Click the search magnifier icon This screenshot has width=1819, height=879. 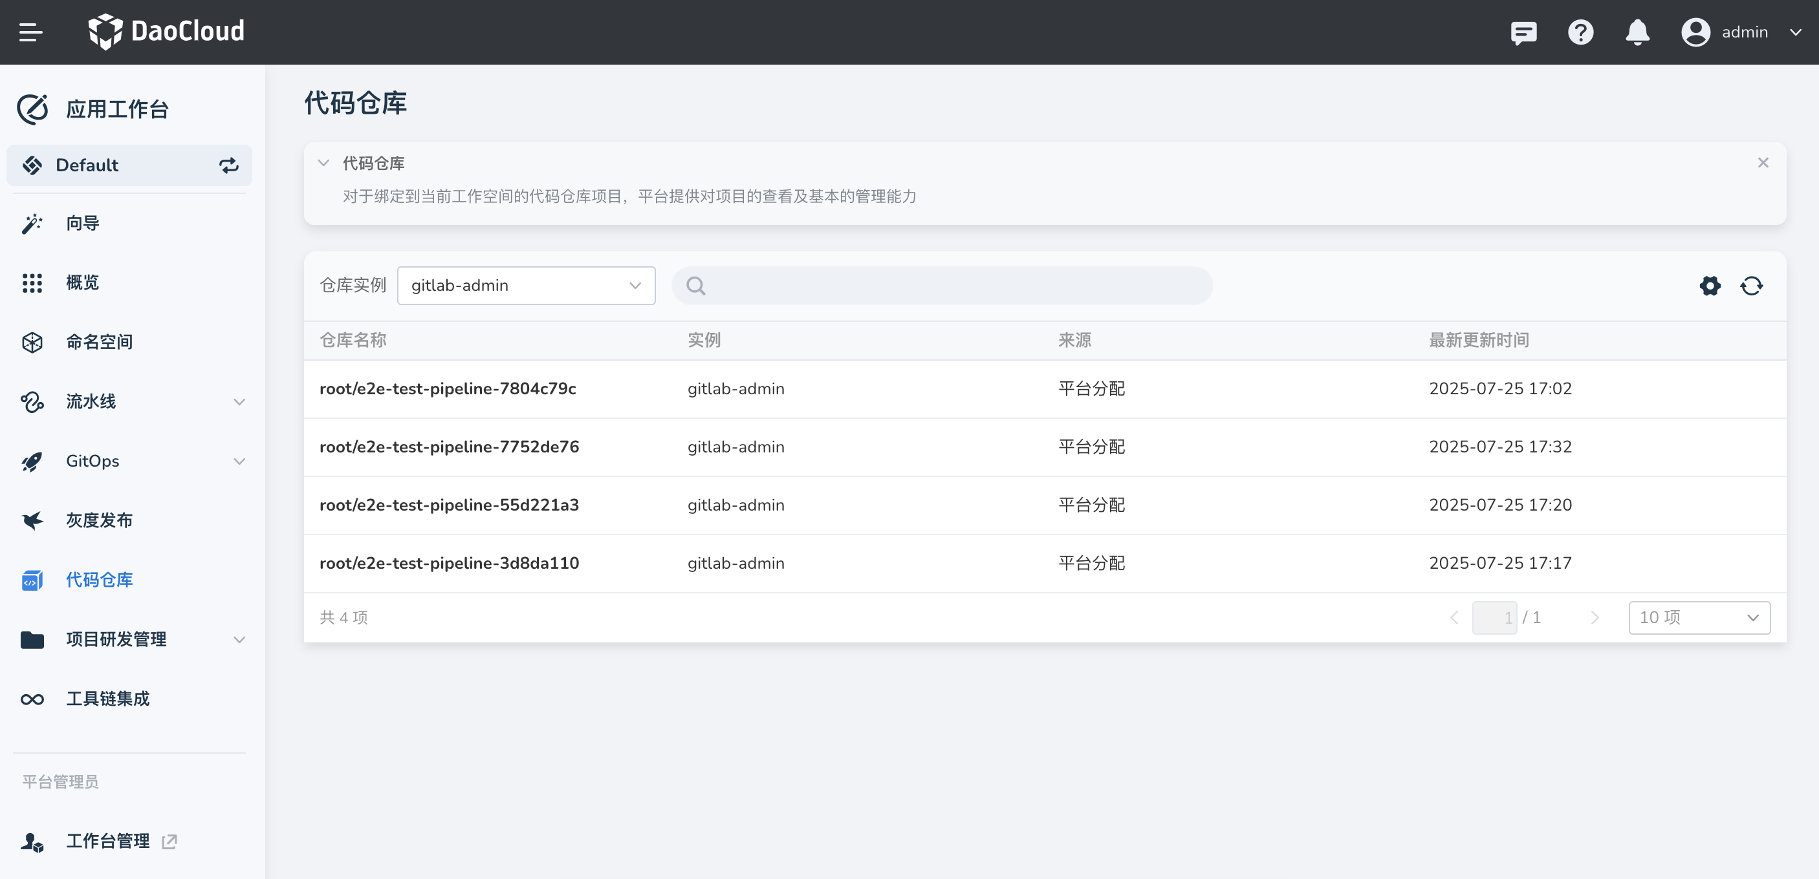pyautogui.click(x=695, y=286)
